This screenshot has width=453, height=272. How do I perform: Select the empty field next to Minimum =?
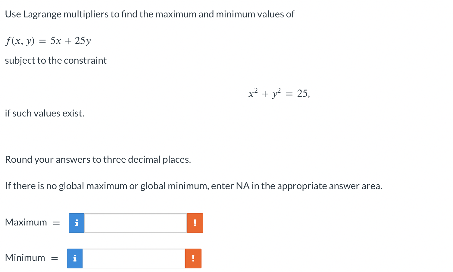point(133,258)
